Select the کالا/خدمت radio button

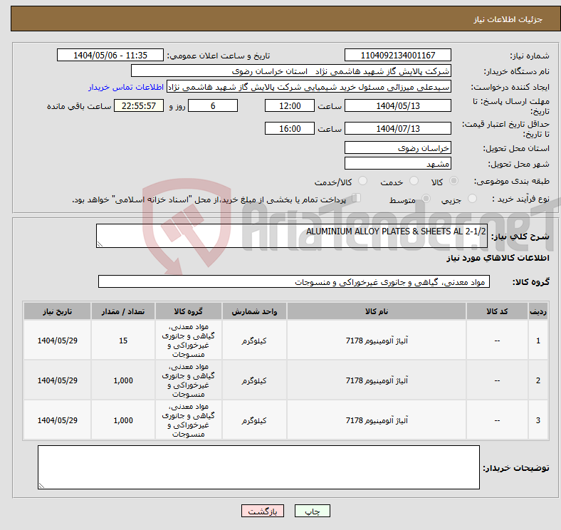363,181
